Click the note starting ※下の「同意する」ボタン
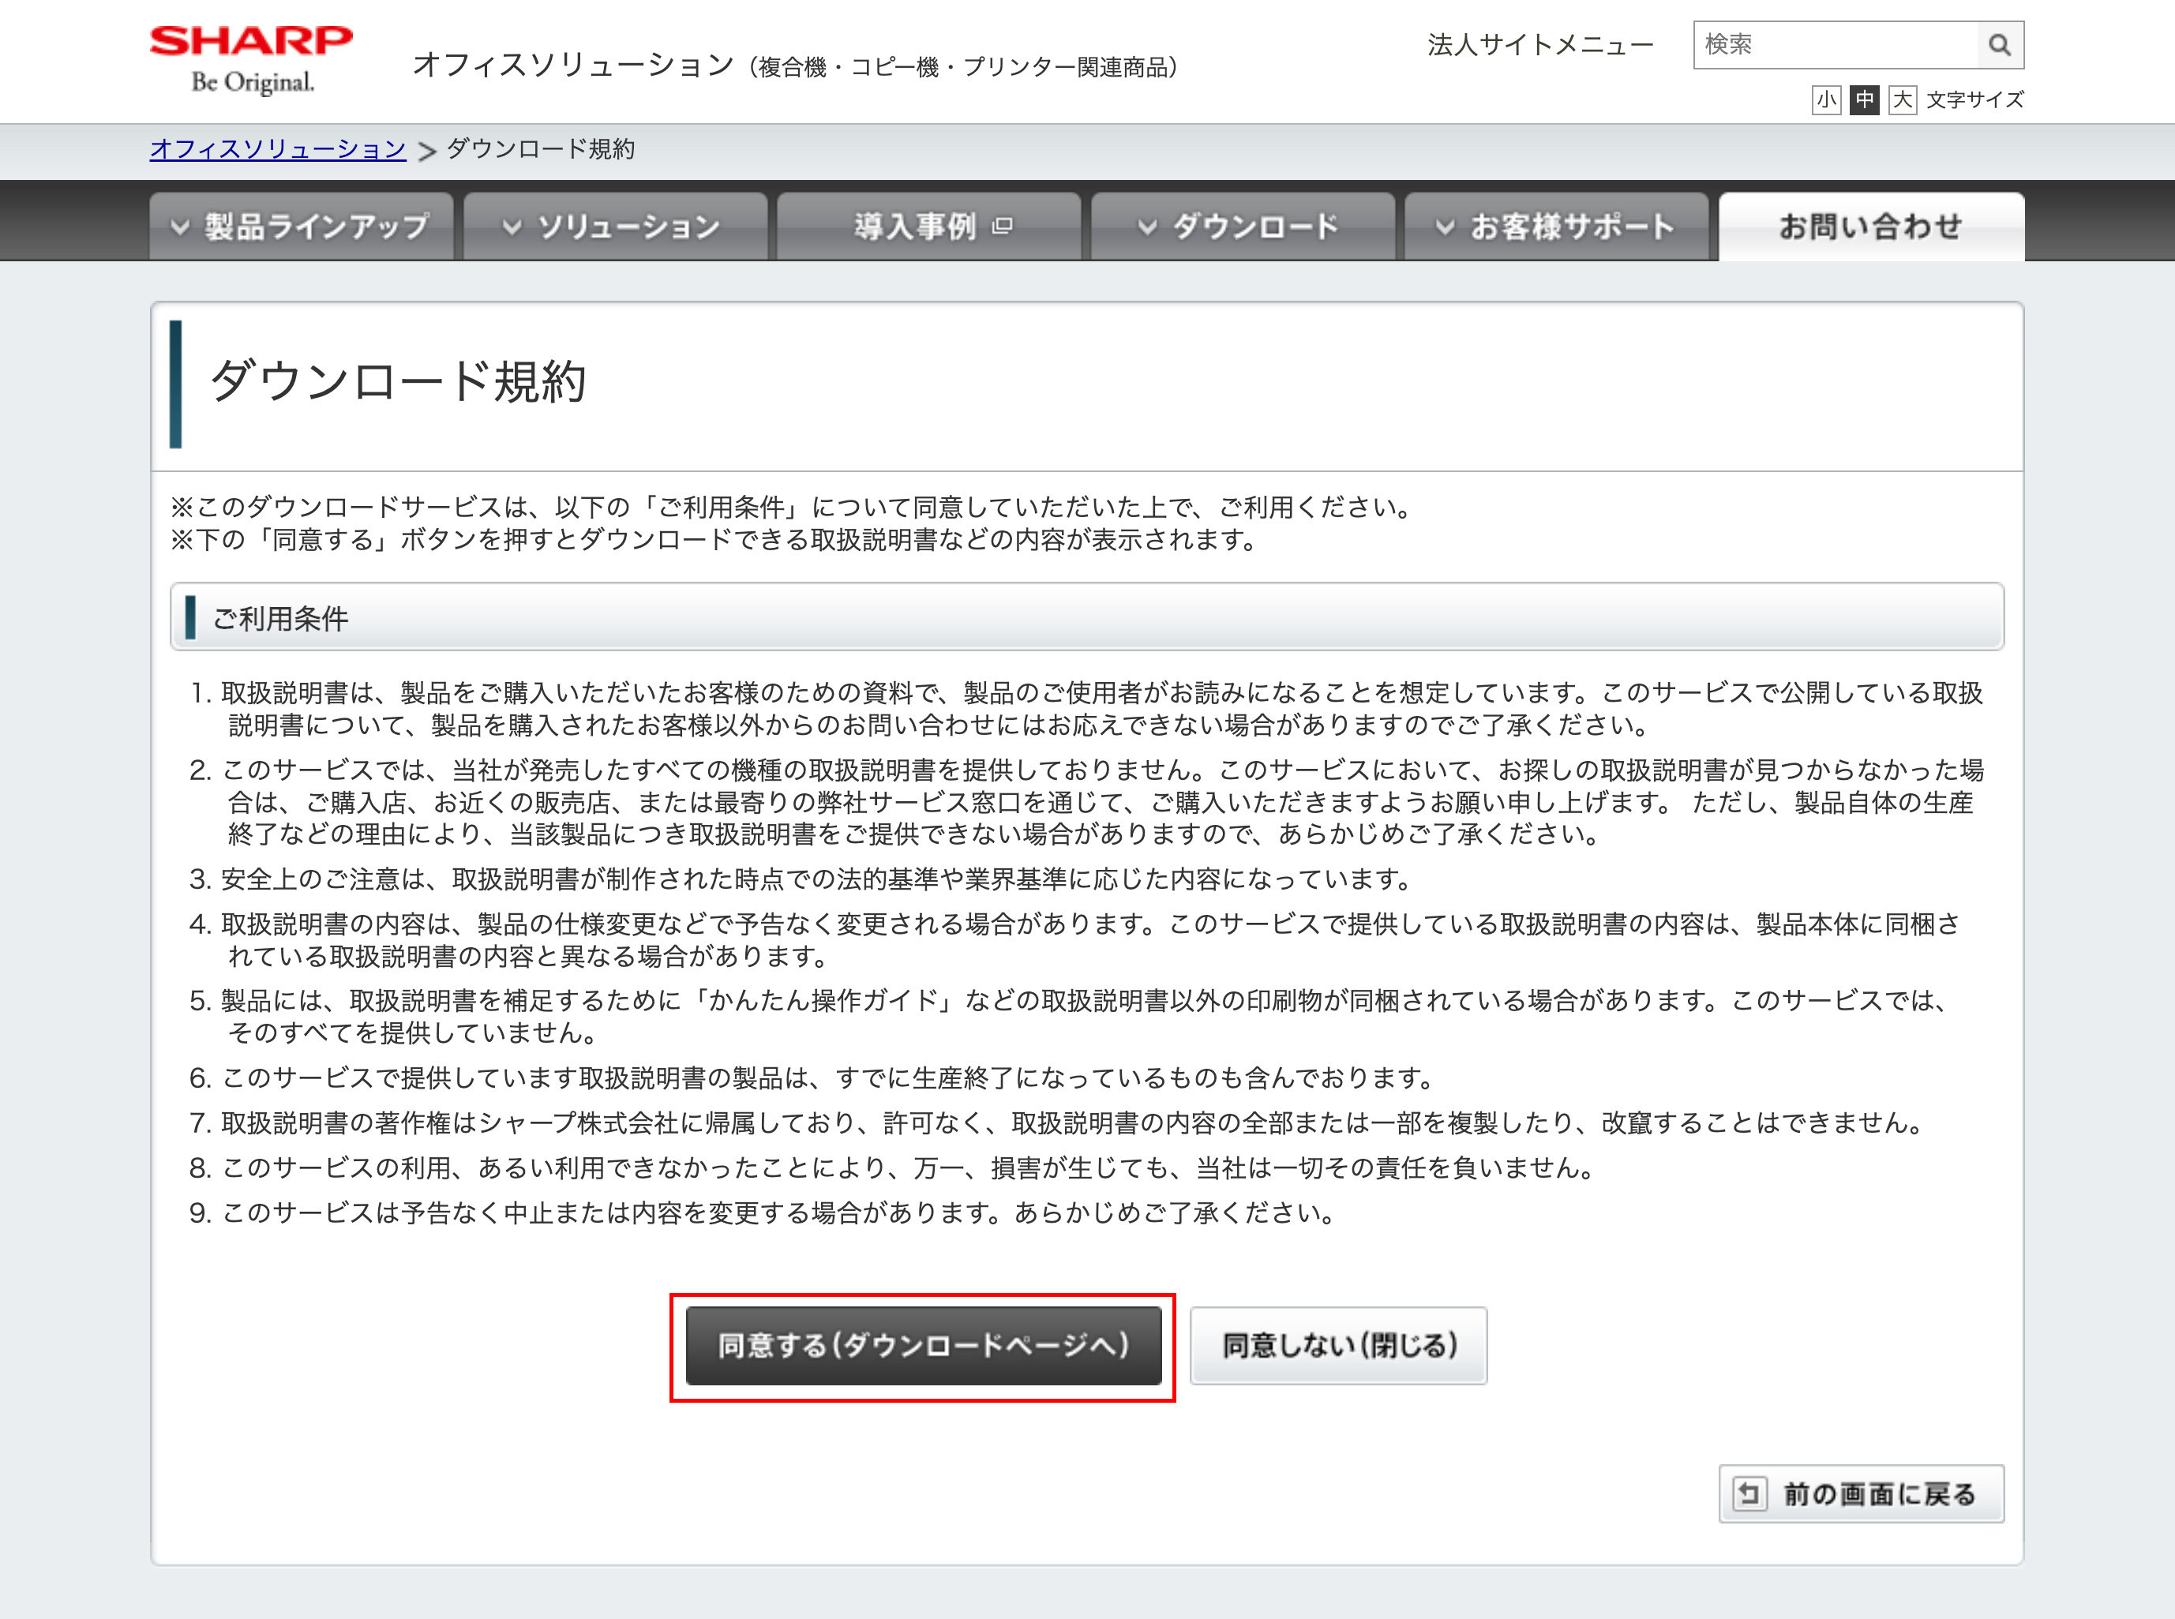 tap(717, 540)
